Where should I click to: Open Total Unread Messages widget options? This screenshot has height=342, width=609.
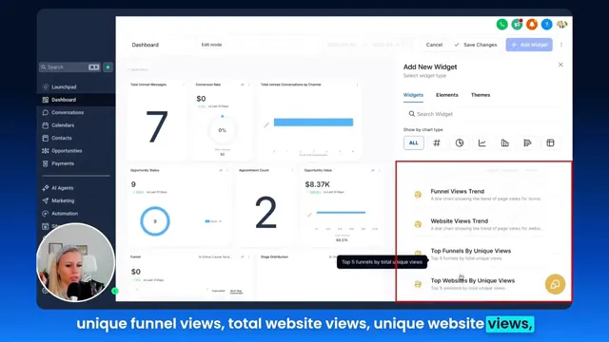pos(184,85)
